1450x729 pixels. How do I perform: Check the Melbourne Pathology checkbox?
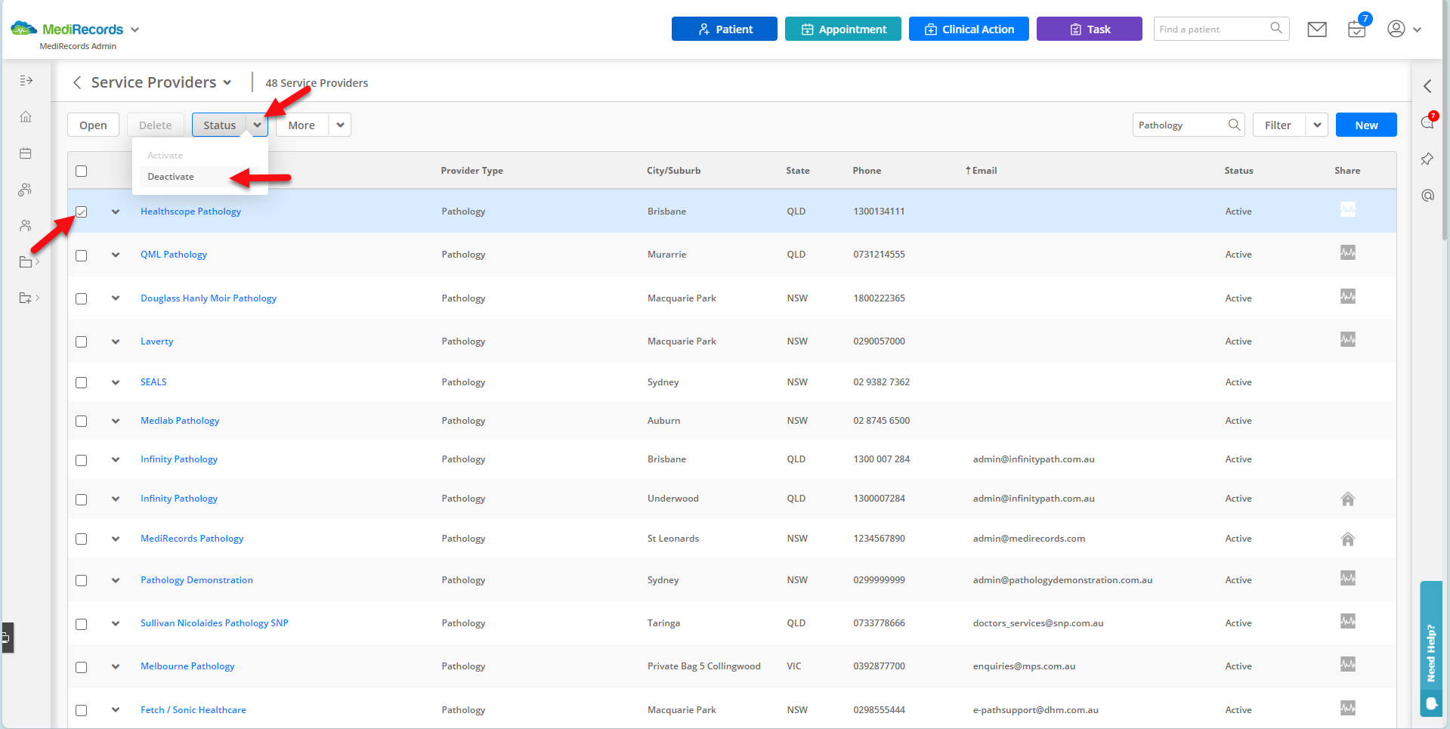82,667
